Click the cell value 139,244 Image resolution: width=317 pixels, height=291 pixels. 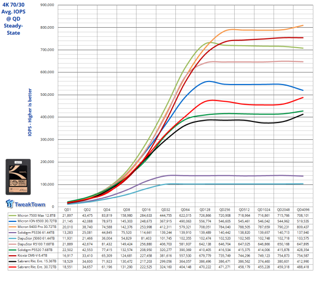[x=166, y=233]
